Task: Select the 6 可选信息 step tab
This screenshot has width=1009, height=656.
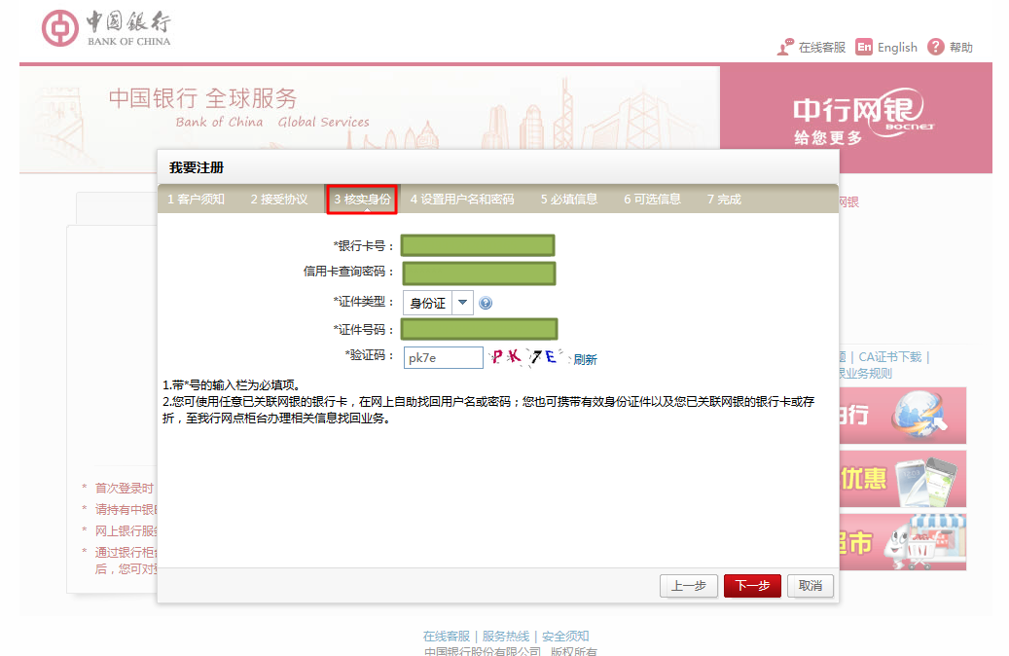Action: (x=652, y=199)
